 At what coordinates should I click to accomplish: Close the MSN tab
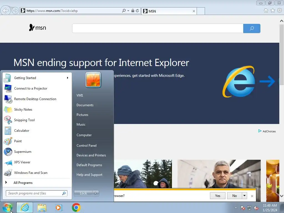pyautogui.click(x=194, y=11)
